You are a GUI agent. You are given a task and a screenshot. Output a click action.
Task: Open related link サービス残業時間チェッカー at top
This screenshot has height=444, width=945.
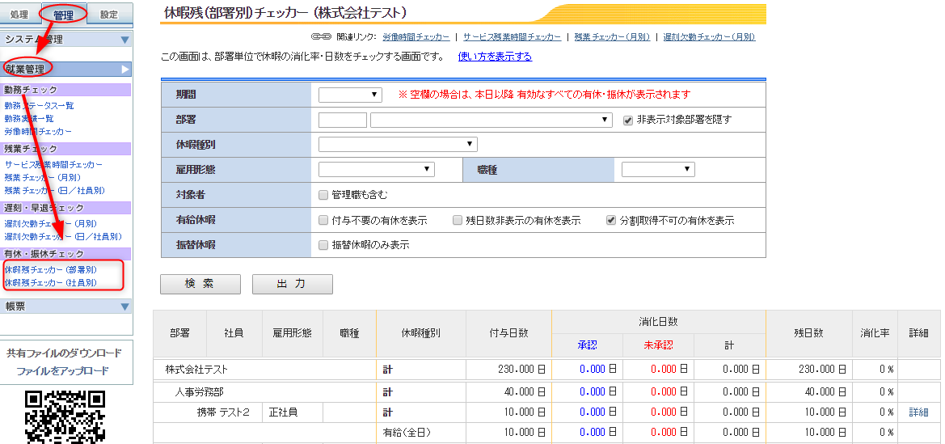click(x=513, y=37)
